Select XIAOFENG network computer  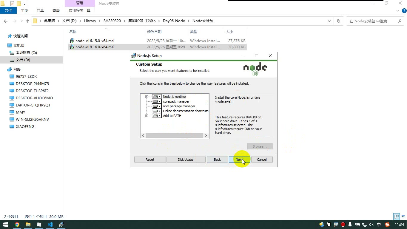[x=25, y=126]
